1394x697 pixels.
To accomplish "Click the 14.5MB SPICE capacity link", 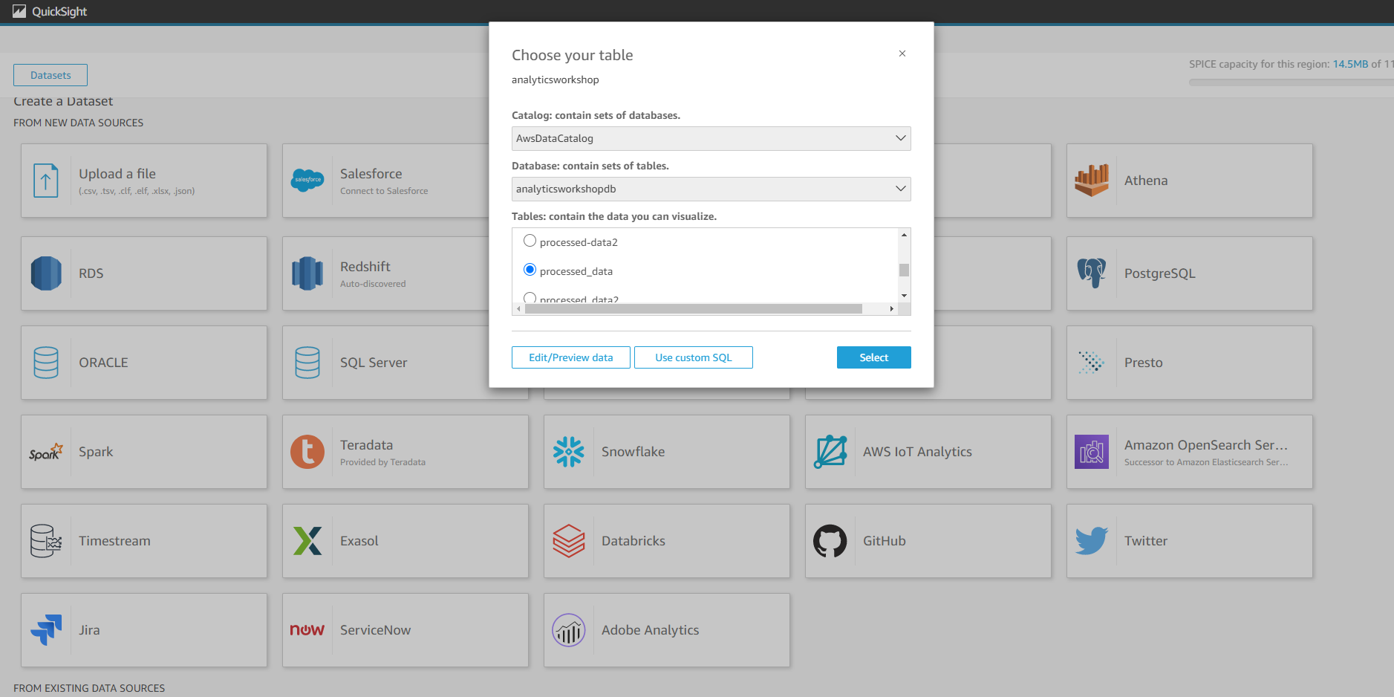I will [x=1350, y=64].
